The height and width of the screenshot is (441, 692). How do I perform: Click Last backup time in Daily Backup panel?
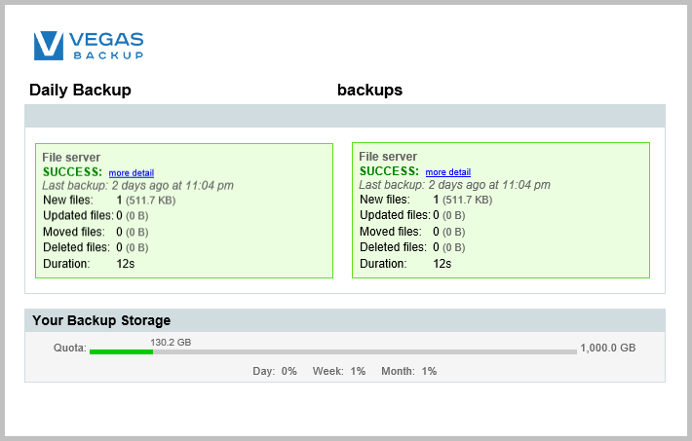pos(137,185)
